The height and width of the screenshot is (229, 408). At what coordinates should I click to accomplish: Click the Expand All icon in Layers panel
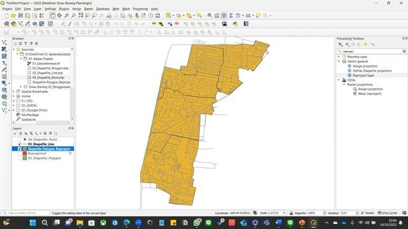(45, 134)
